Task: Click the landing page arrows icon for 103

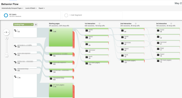Action: (15, 69)
